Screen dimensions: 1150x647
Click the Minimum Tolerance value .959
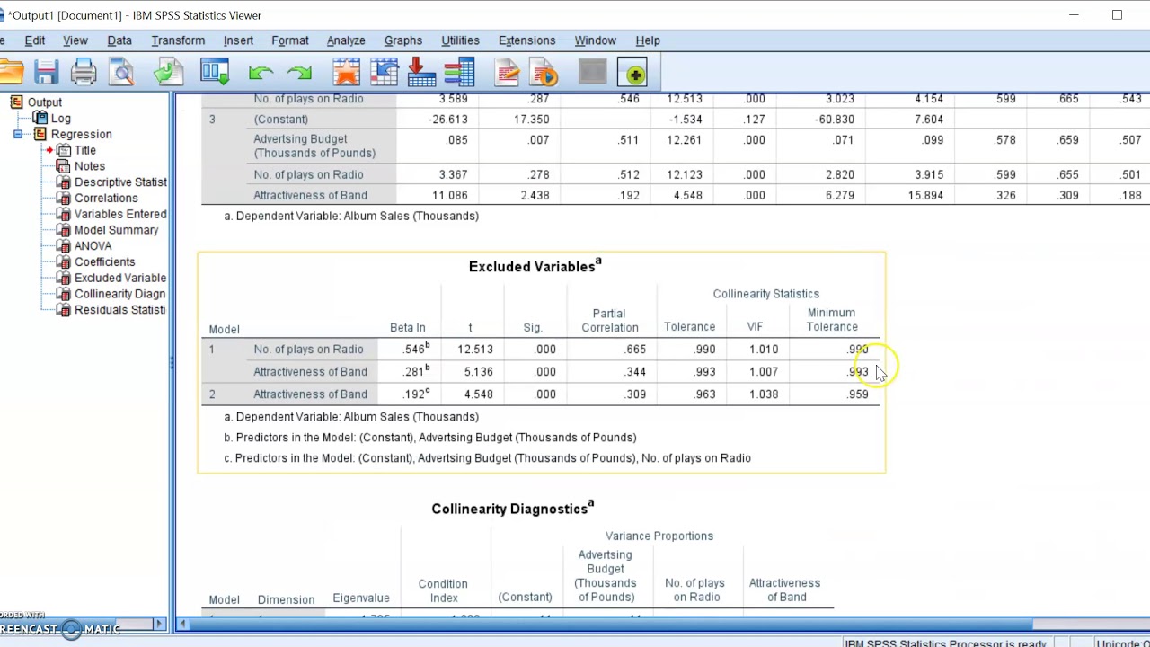858,394
